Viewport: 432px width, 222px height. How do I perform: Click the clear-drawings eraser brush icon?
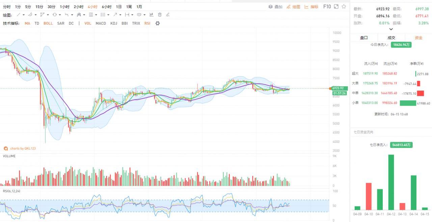coord(168,15)
